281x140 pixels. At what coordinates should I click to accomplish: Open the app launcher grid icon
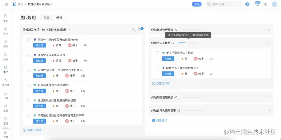coord(6,4)
